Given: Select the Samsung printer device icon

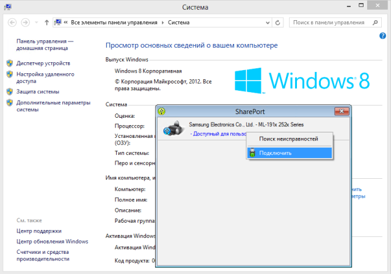Looking at the screenshot, I should [x=172, y=128].
